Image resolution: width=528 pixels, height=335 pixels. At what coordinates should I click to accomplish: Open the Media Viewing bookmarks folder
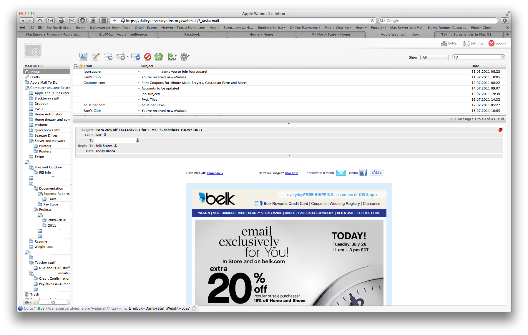coord(338,28)
